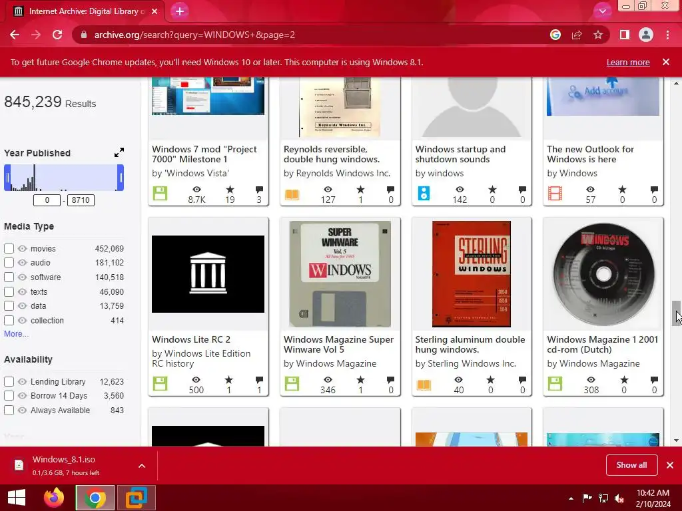The image size is (682, 511).
Task: Toggle eye icon next to data
Action: pyautogui.click(x=22, y=306)
